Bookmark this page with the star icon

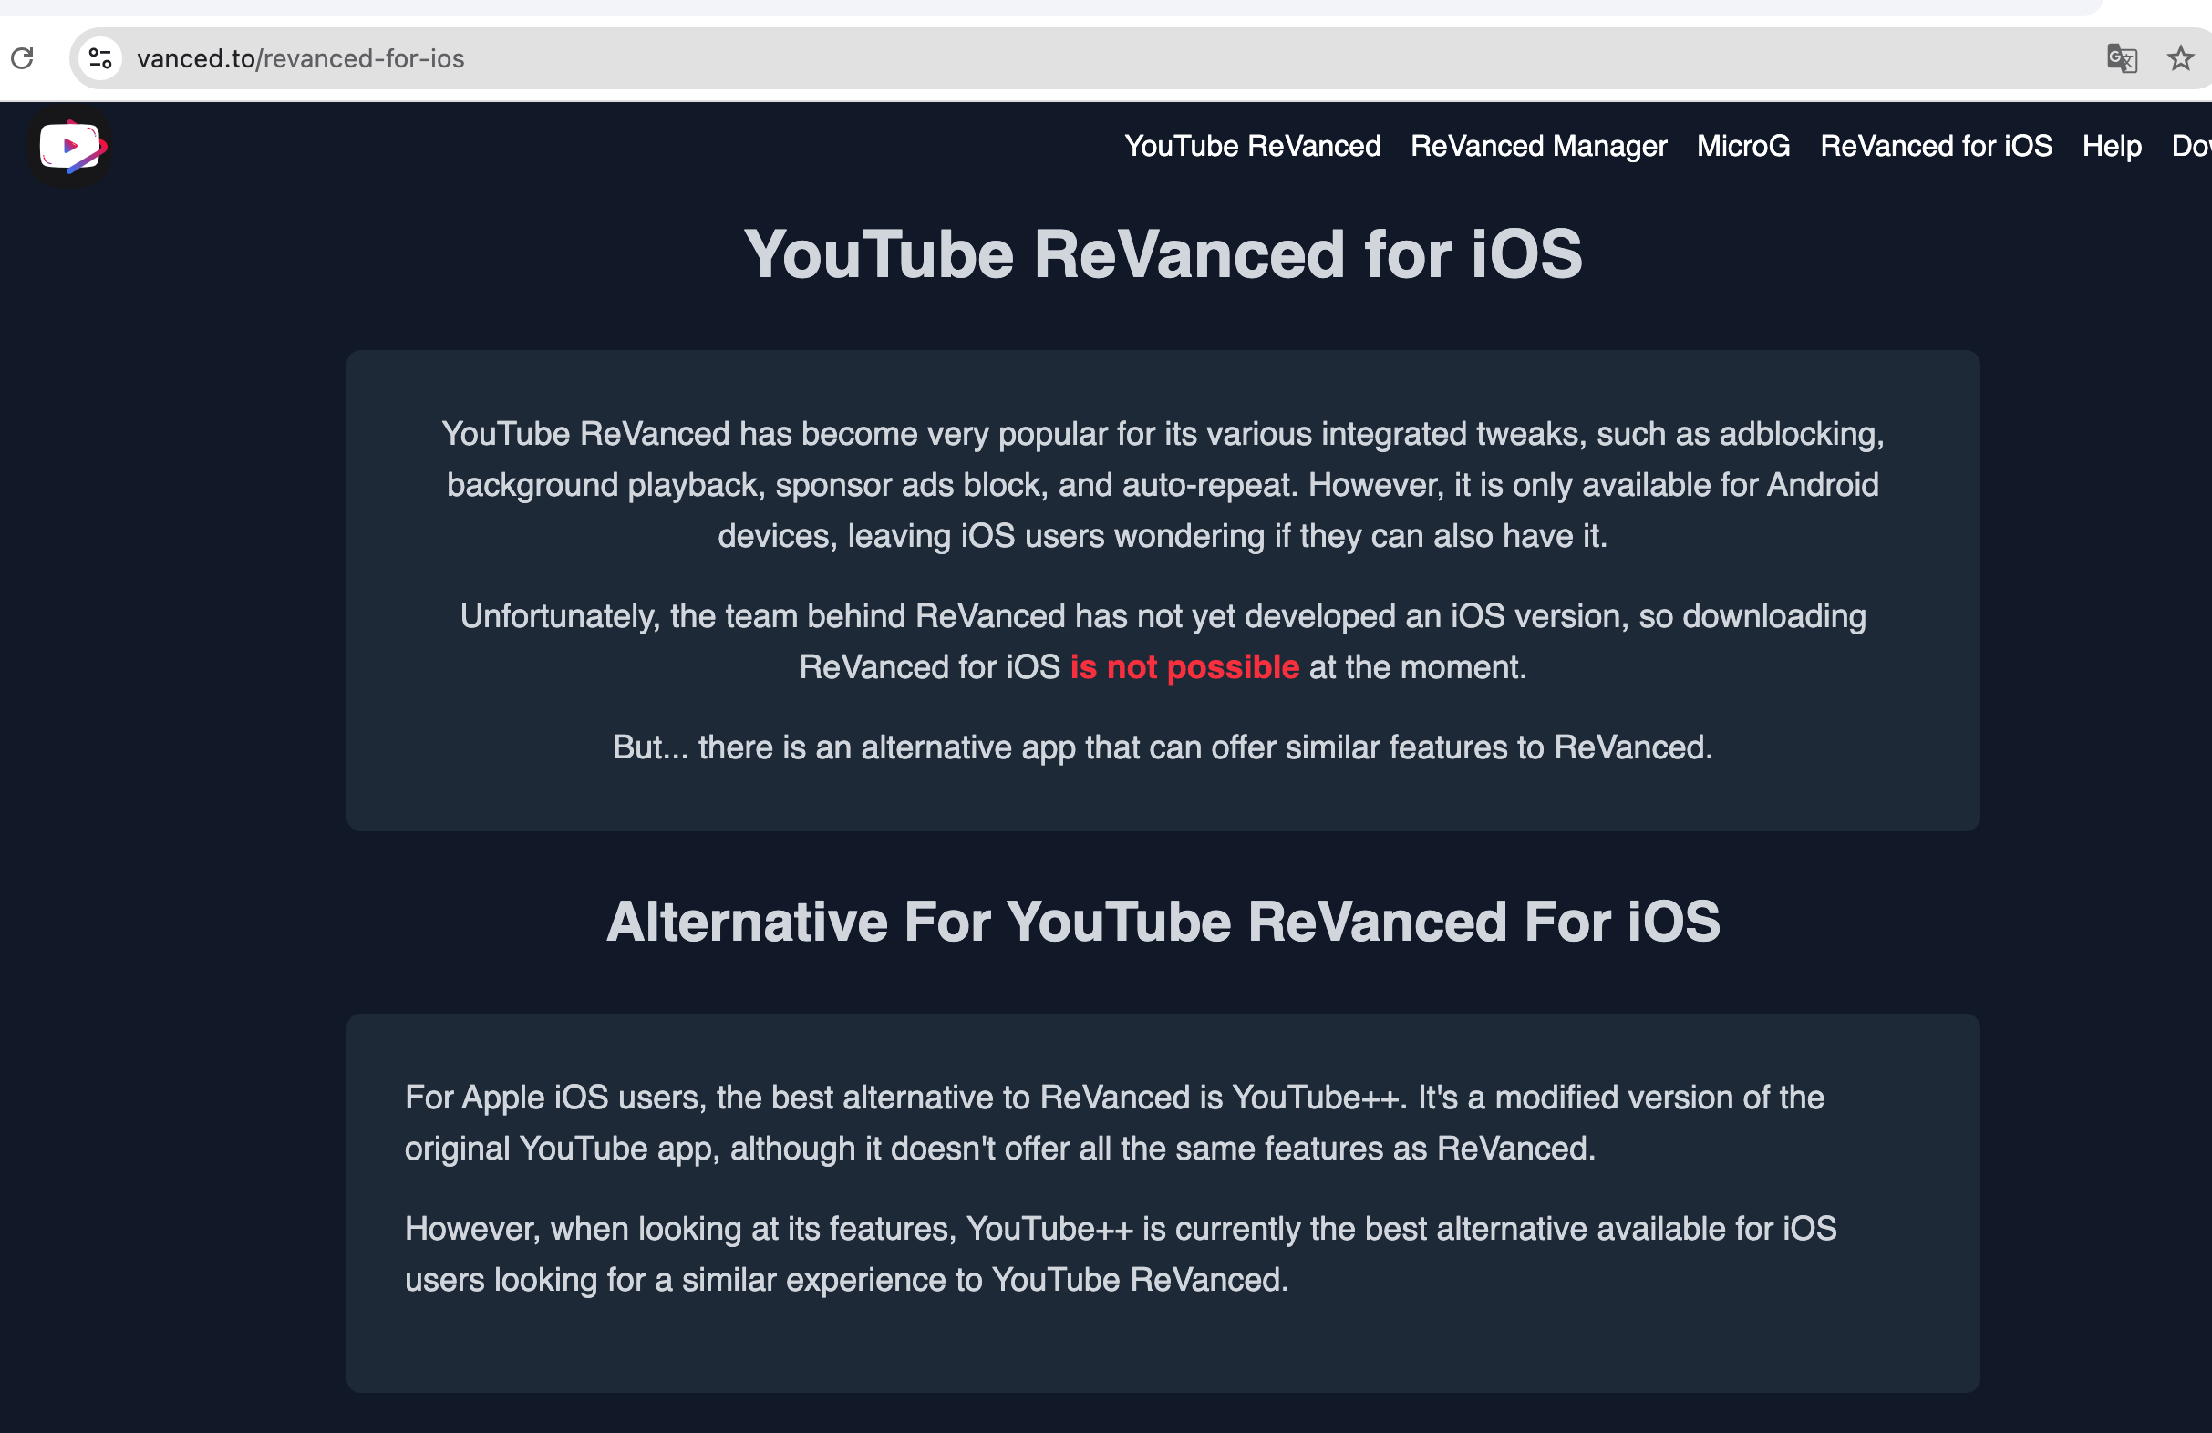coord(2180,58)
